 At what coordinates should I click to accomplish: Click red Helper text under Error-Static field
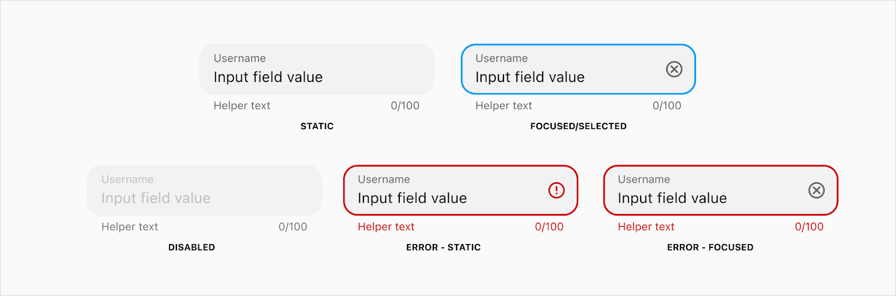pyautogui.click(x=386, y=227)
